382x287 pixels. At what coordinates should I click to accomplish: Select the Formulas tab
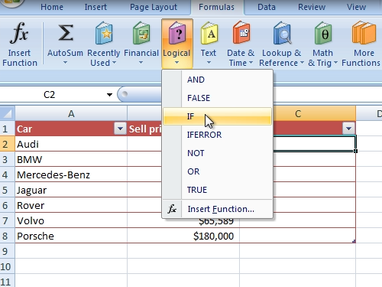coord(216,7)
